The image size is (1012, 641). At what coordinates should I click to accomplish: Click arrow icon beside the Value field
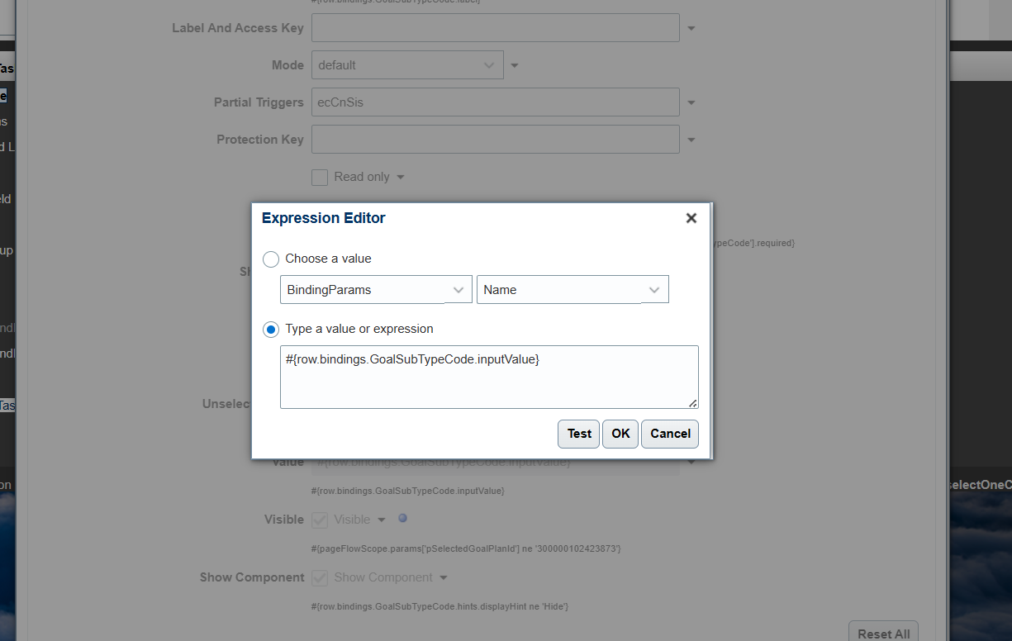coord(691,461)
